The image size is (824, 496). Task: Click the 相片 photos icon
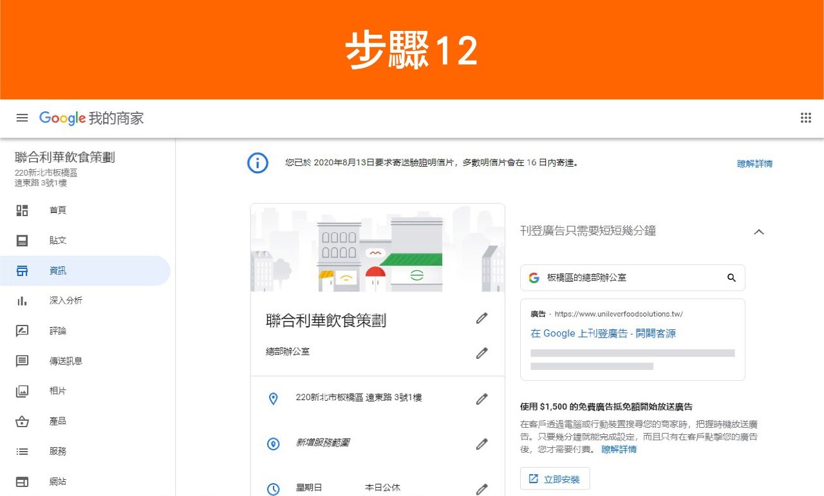point(22,391)
